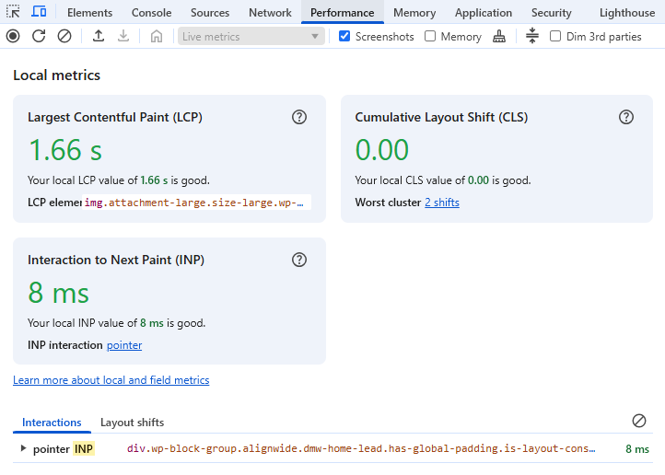The width and height of the screenshot is (665, 475).
Task: Toggle the device toolbar icon
Action: pos(39,12)
